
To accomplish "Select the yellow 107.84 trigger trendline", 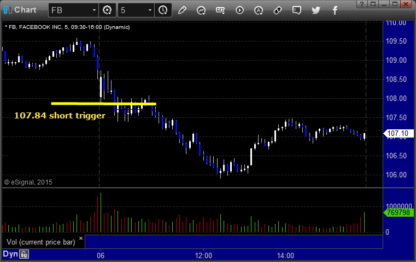I will pos(103,104).
